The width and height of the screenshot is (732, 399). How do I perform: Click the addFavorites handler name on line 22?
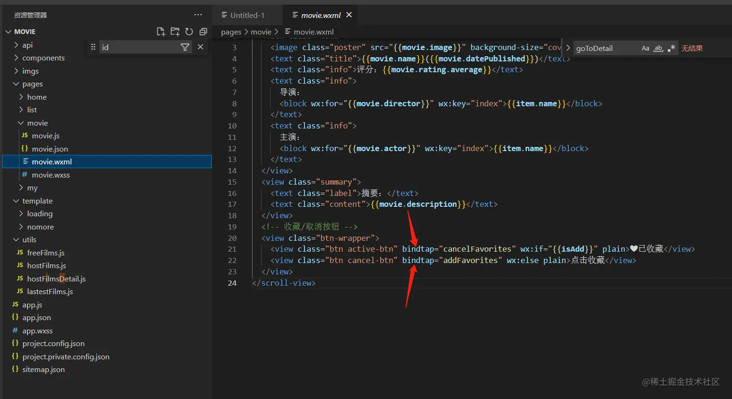(x=471, y=260)
